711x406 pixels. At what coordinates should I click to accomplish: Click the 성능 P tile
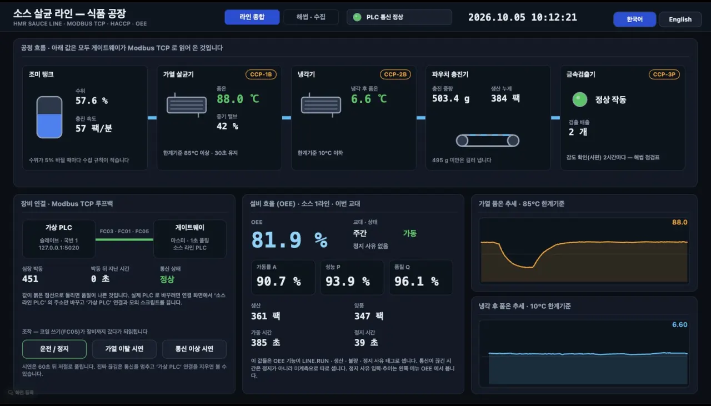click(x=352, y=277)
